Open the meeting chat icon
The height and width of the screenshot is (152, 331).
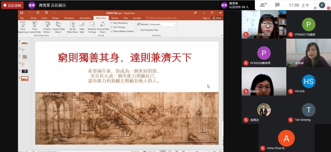(x=277, y=5)
